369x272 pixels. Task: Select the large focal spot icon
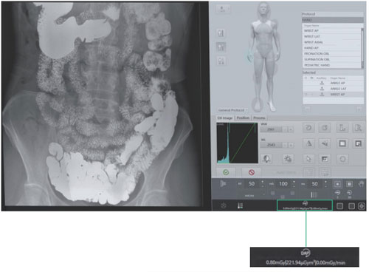pos(349,184)
